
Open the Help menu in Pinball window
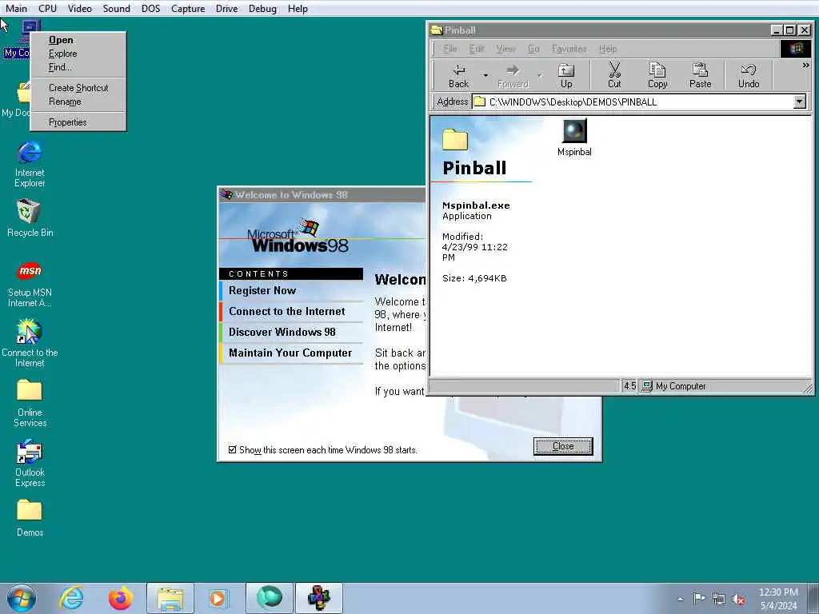click(x=608, y=49)
